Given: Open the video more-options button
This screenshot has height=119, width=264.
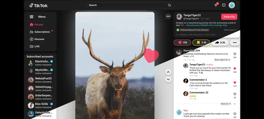Looking at the screenshot, I should point(168,16).
